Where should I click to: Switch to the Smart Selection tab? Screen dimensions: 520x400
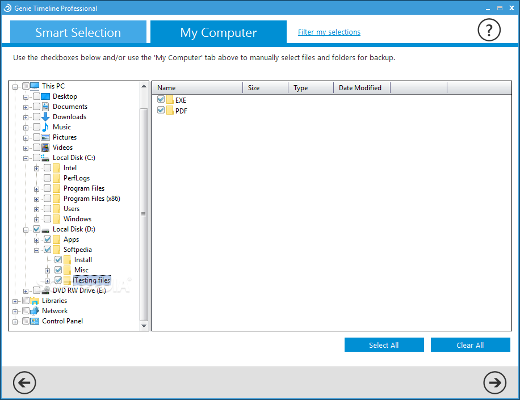coord(78,32)
